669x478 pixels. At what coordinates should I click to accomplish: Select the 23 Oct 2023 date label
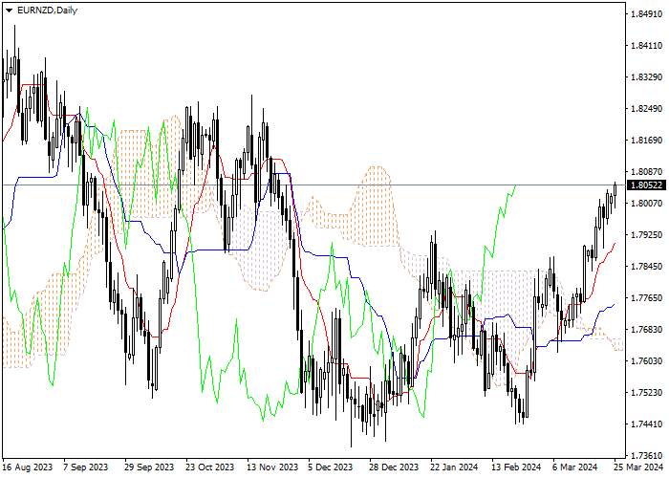coord(210,467)
